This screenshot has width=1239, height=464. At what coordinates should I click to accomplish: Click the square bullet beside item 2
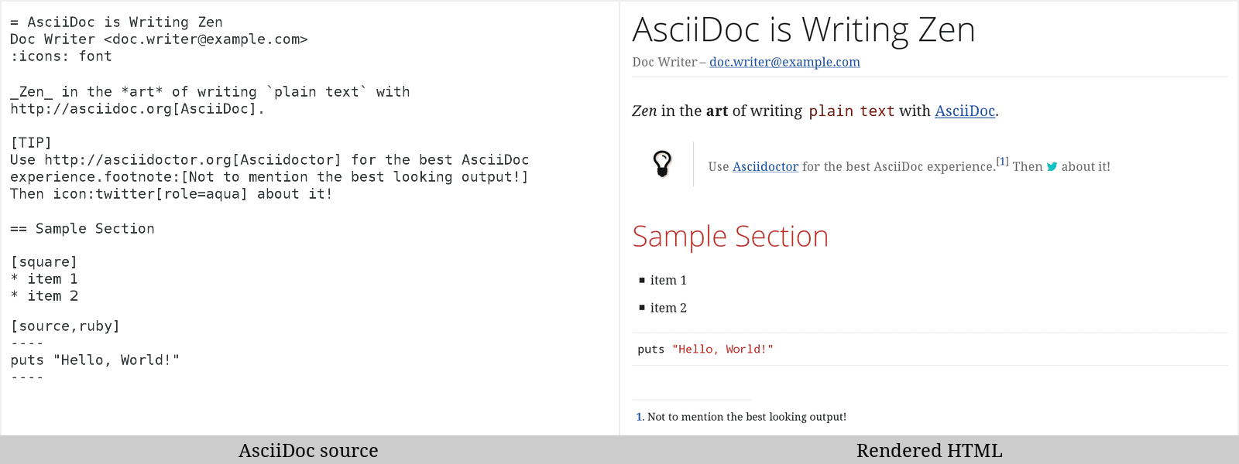642,308
